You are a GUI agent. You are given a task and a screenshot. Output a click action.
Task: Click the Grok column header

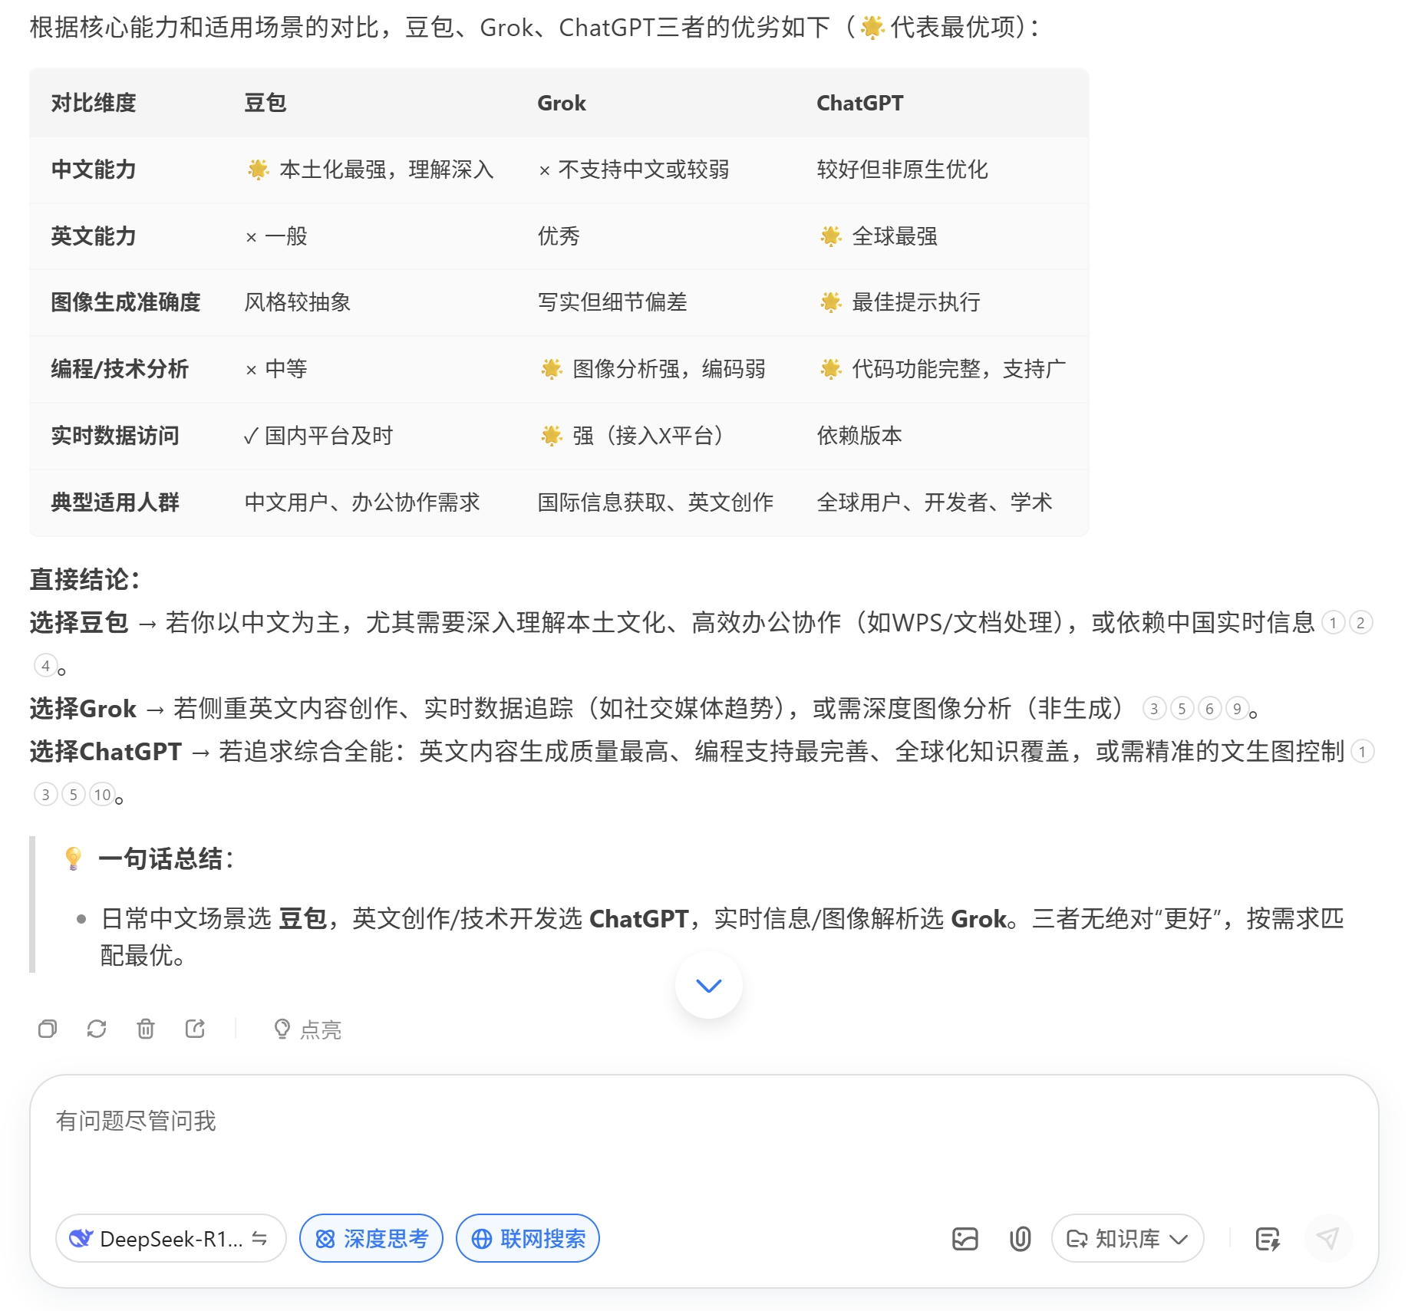[562, 103]
